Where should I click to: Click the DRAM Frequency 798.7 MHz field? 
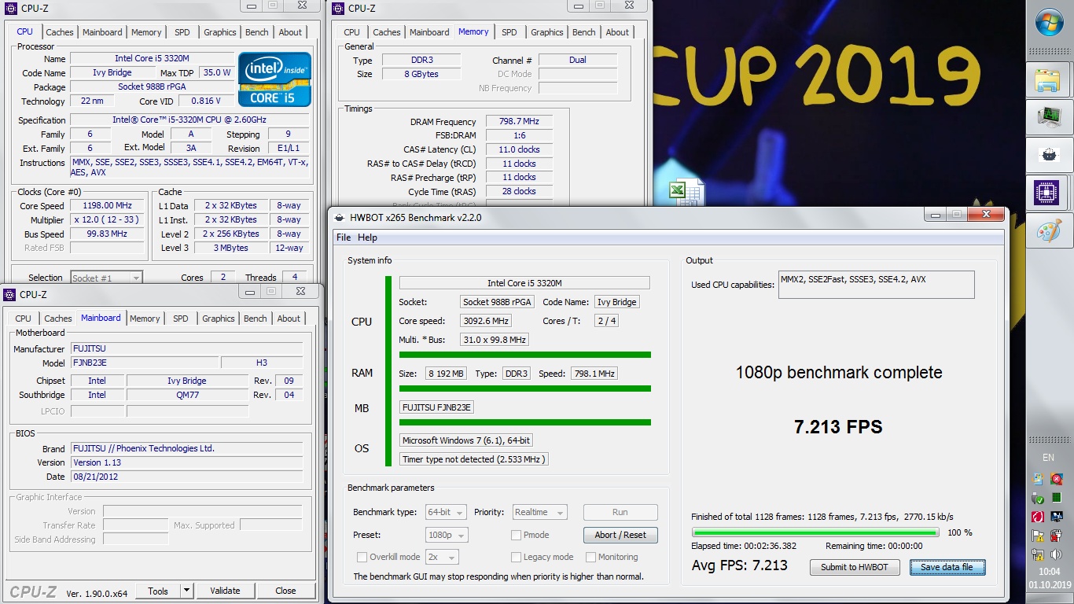519,122
